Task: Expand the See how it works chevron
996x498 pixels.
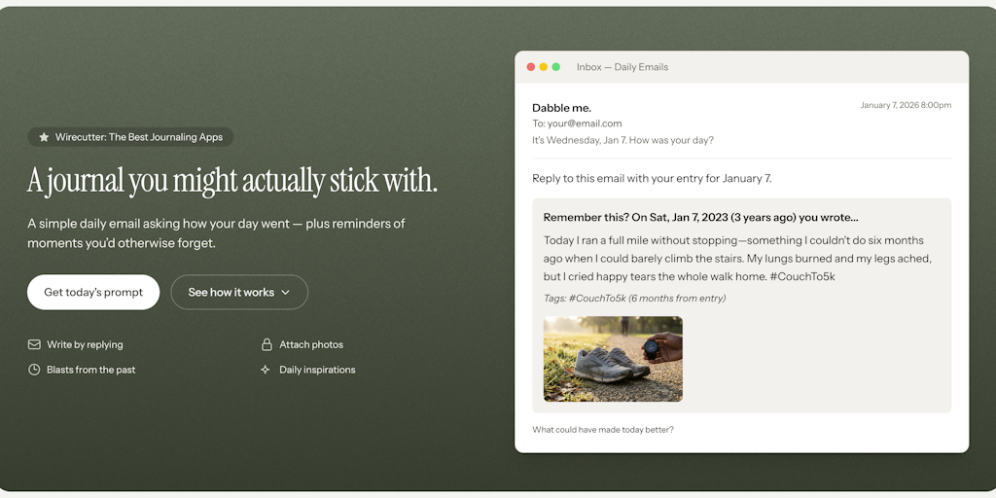Action: (x=285, y=292)
